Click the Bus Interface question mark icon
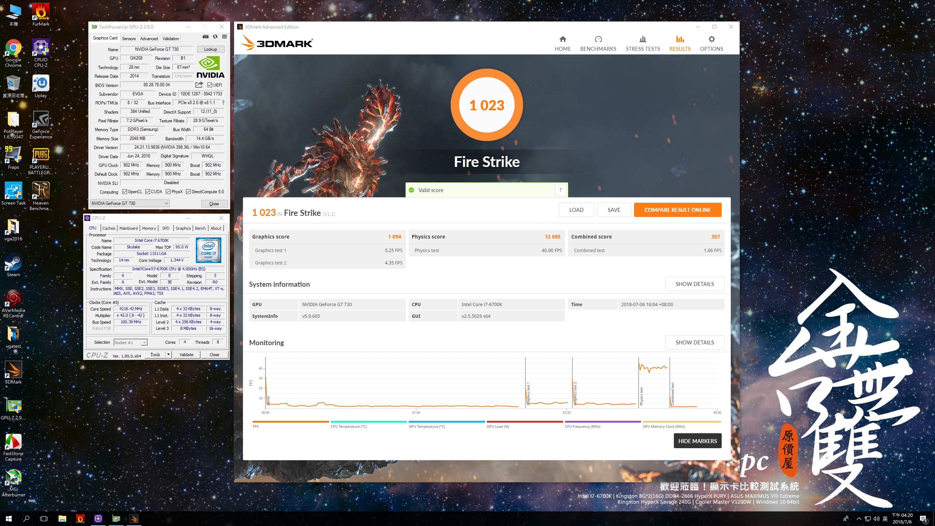This screenshot has height=526, width=935. coord(223,103)
